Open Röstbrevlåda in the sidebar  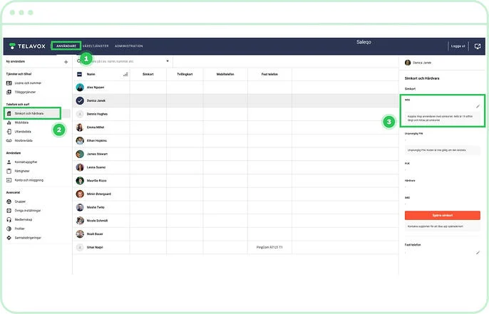click(19, 140)
